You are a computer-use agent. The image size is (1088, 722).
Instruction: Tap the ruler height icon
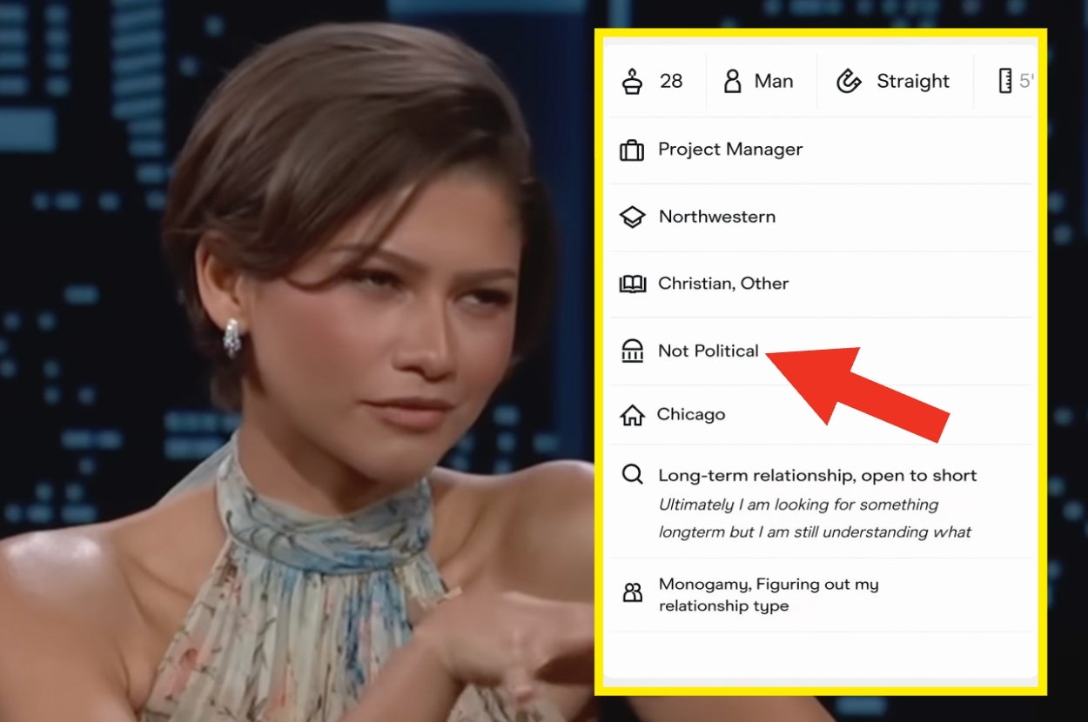(1004, 82)
